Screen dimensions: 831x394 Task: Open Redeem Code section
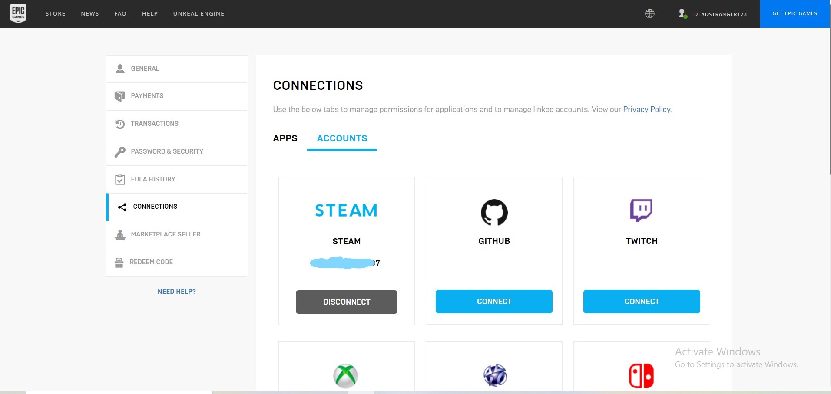click(x=176, y=263)
